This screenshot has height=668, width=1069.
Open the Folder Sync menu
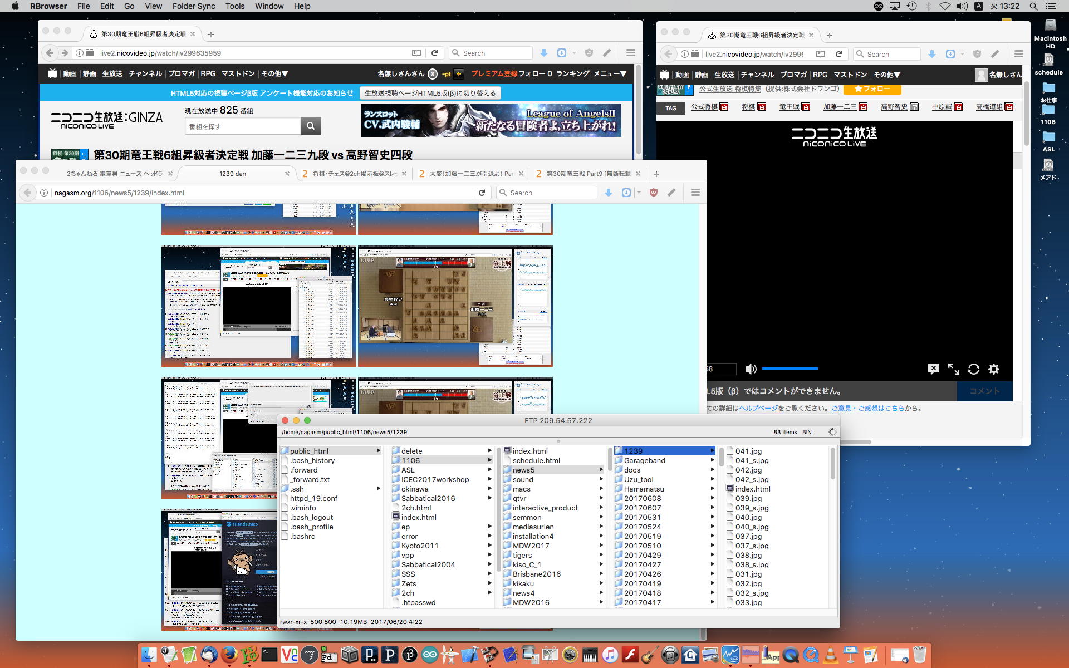point(193,6)
